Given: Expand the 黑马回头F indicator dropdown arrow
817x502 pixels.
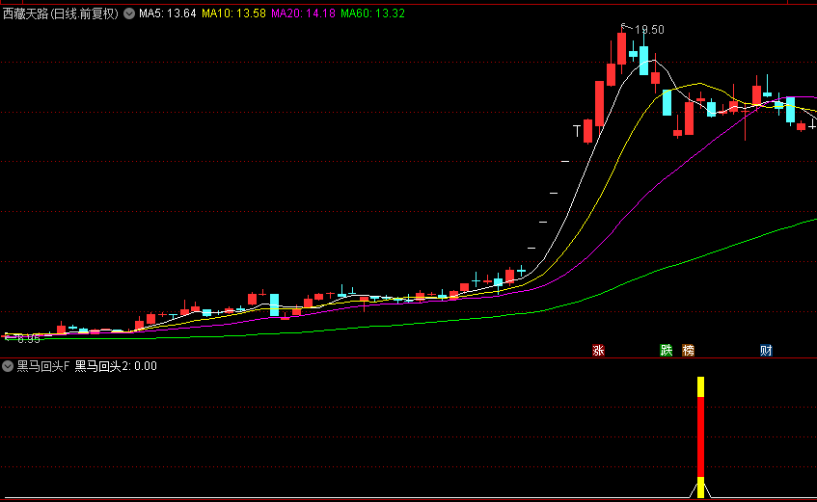Looking at the screenshot, I should [x=8, y=366].
